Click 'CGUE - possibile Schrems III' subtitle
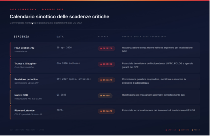Image resolution: width=210 pixels, height=136 pixels. [x=28, y=114]
